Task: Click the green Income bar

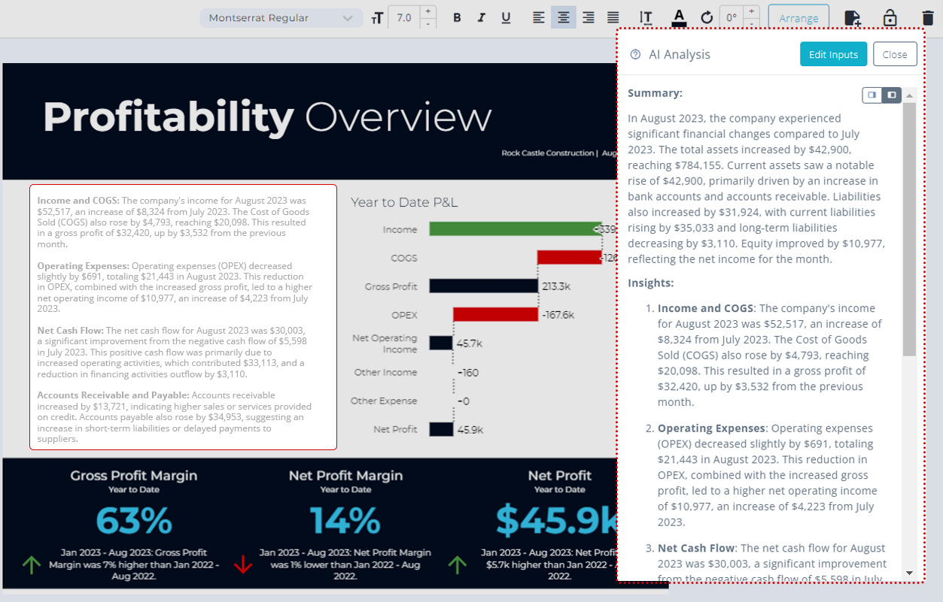Action: 516,229
